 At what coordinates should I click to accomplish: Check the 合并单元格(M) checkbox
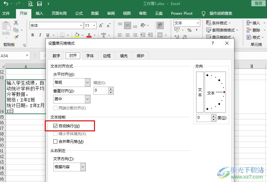coord(55,141)
